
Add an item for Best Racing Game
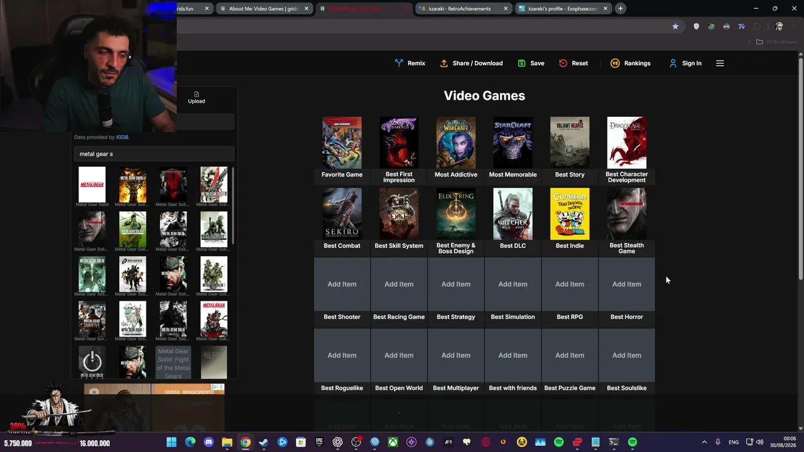399,284
